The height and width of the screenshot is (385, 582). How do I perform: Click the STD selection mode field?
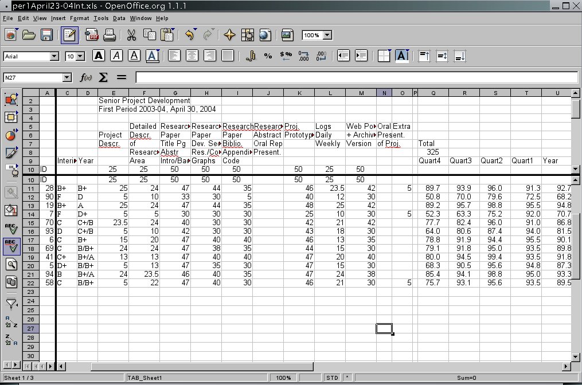(x=332, y=378)
